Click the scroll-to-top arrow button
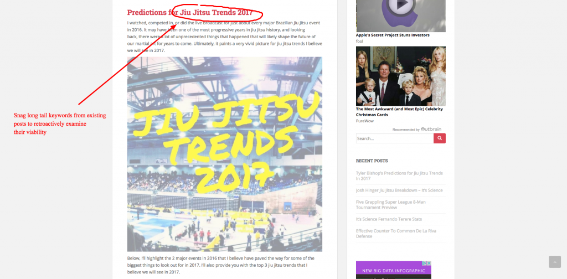This screenshot has height=279, width=567. click(555, 262)
